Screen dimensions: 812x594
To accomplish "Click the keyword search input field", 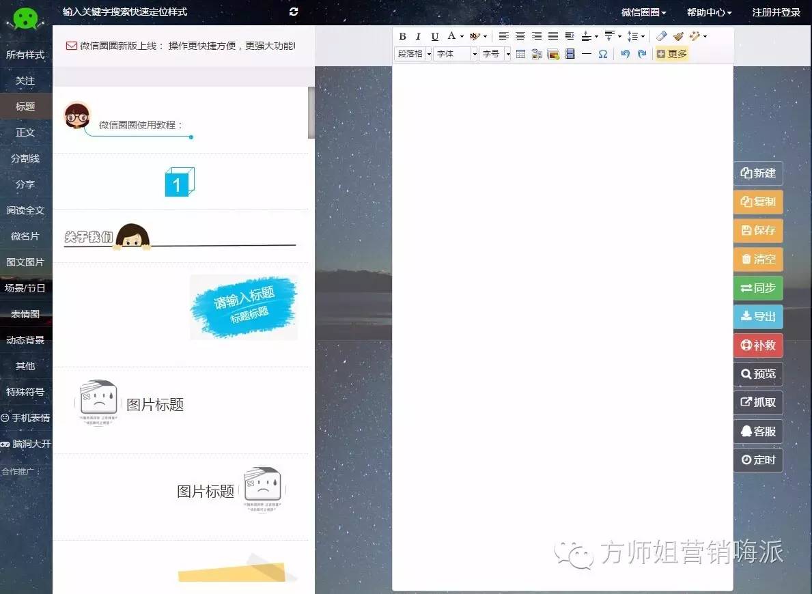I will (x=123, y=12).
